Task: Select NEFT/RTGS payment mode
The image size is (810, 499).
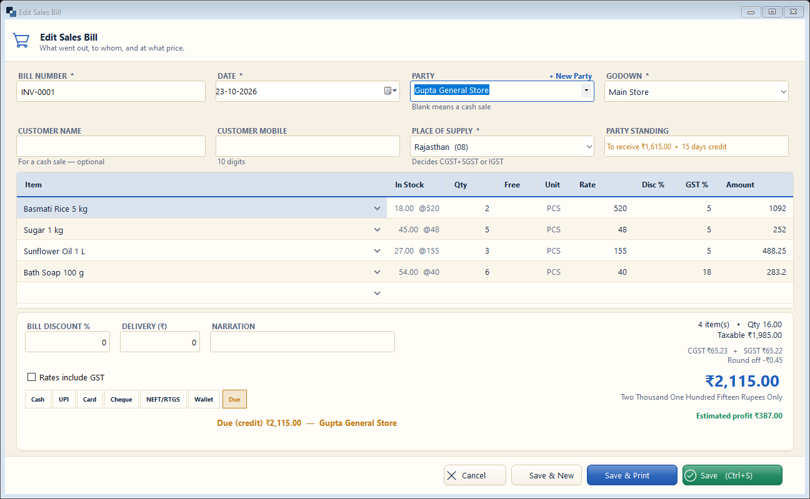Action: point(163,399)
